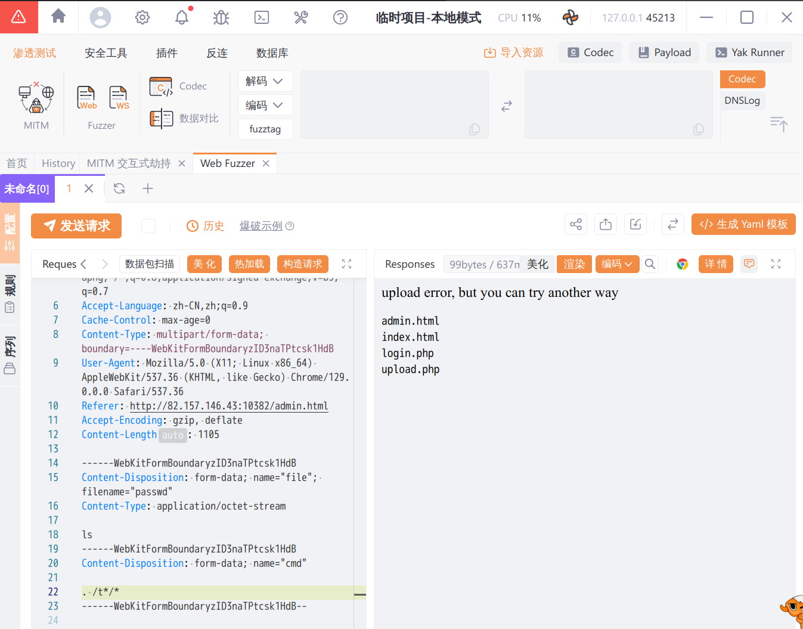Click the codec input text box

(395, 105)
